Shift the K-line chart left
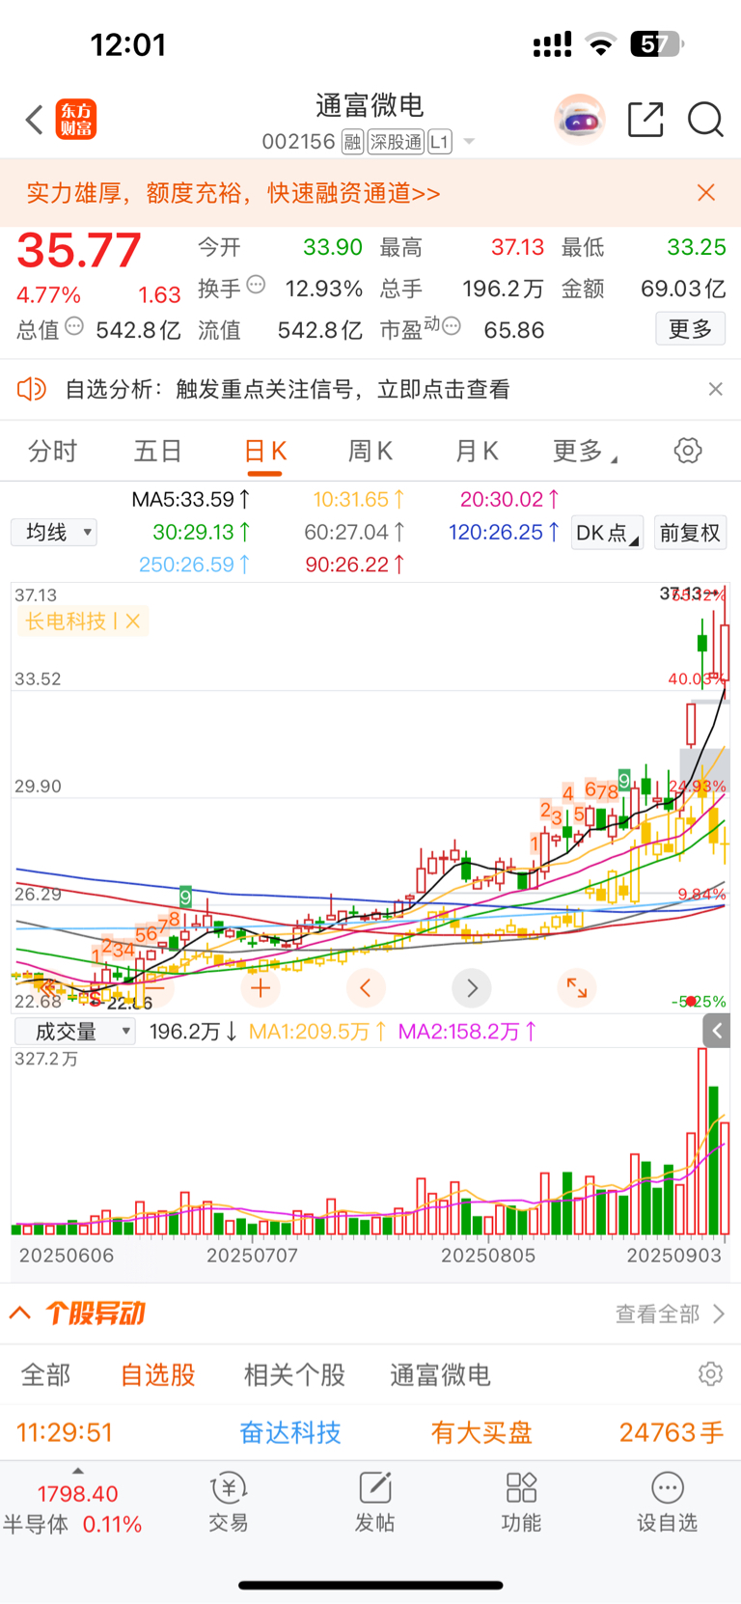741x1604 pixels. click(x=366, y=987)
